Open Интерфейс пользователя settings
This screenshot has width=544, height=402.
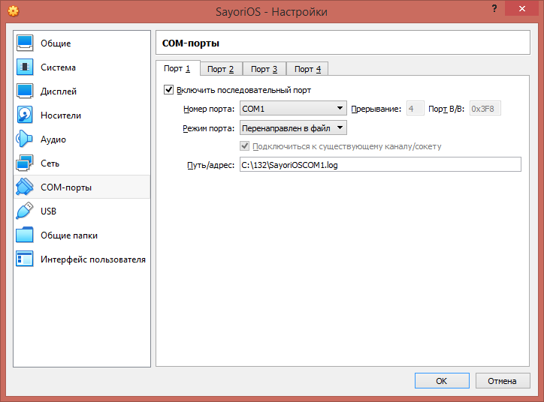click(x=82, y=259)
